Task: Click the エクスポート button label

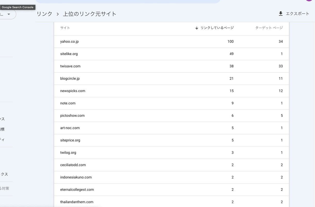Action: 297,14
